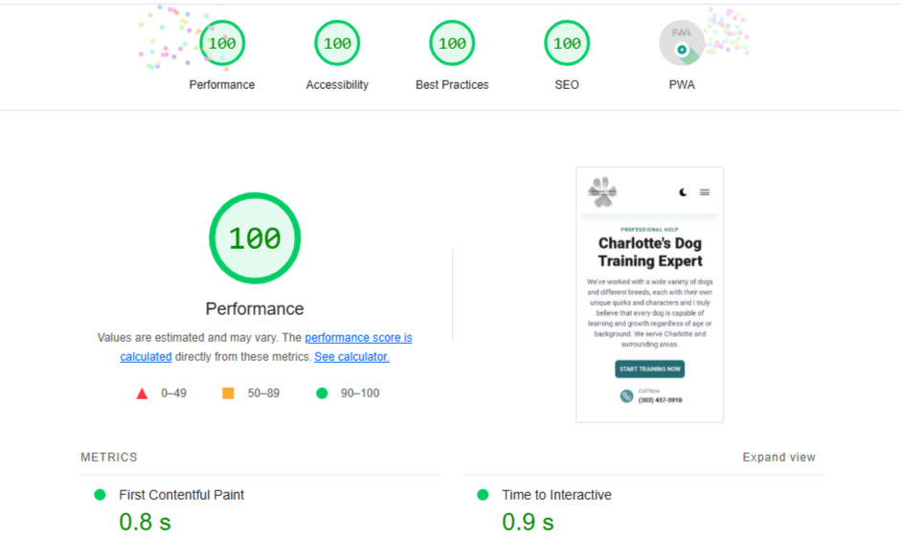
Task: Click the Performance score gauge at top
Action: click(222, 43)
